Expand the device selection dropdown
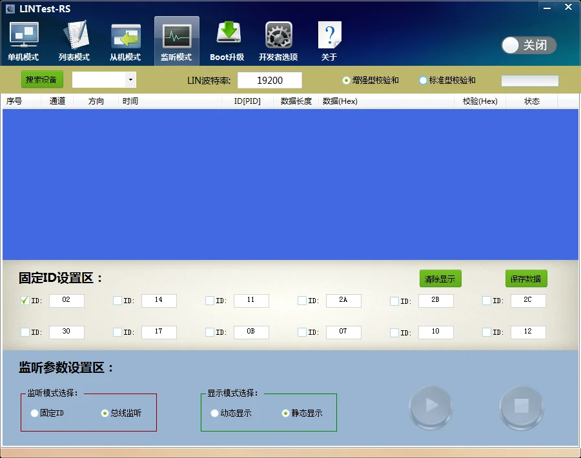 coord(130,79)
